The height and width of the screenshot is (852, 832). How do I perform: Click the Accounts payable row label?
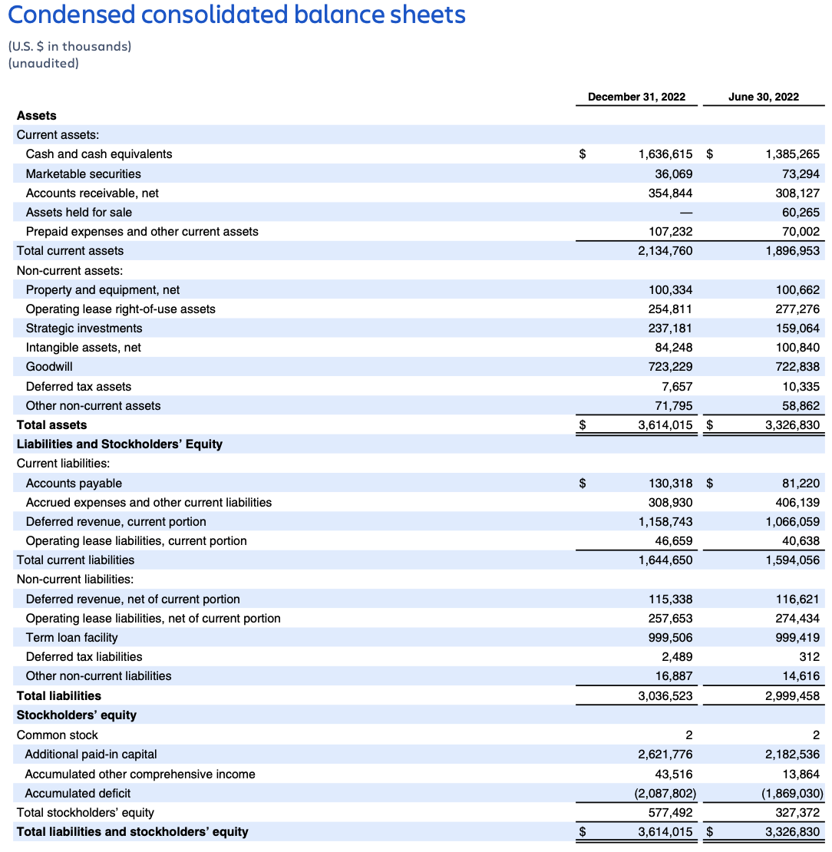tap(74, 484)
